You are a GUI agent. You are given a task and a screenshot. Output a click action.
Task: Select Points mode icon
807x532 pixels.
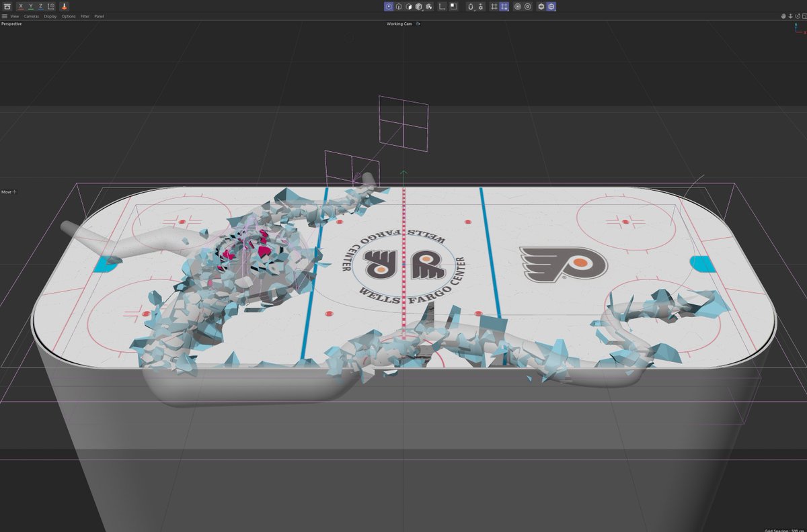[389, 7]
